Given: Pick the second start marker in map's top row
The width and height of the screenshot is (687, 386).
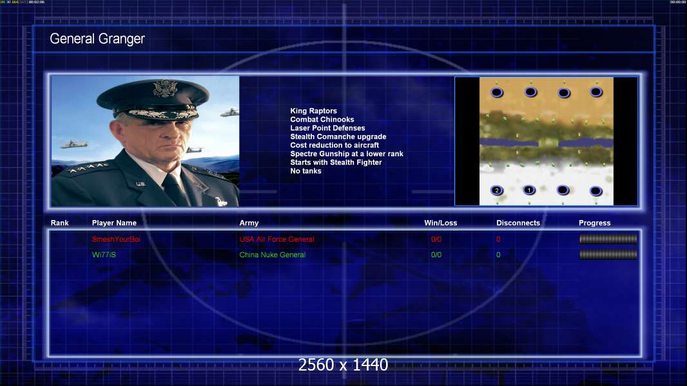Looking at the screenshot, I should click(530, 92).
